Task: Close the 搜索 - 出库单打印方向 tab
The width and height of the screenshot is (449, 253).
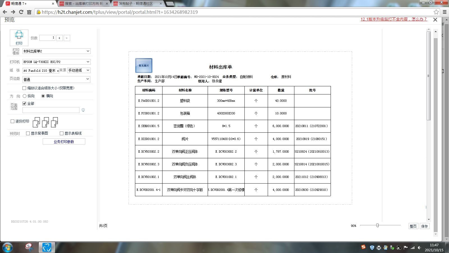Action: click(x=107, y=4)
